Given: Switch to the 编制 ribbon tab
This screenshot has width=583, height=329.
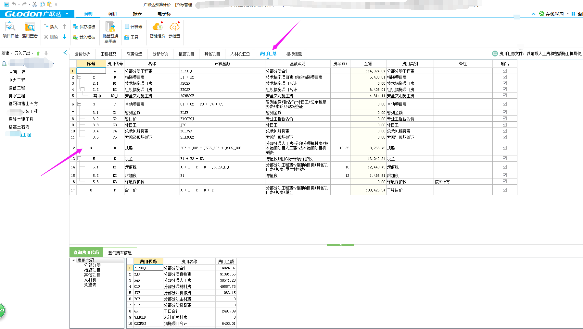Looking at the screenshot, I should point(88,14).
